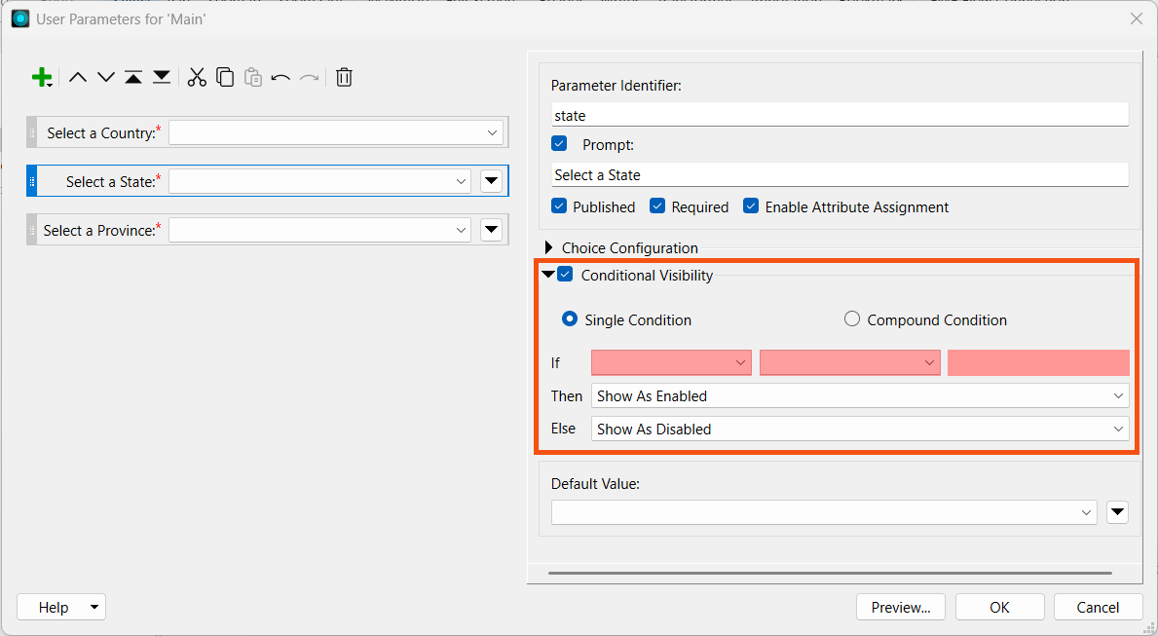Uncheck the Published checkbox

click(559, 206)
